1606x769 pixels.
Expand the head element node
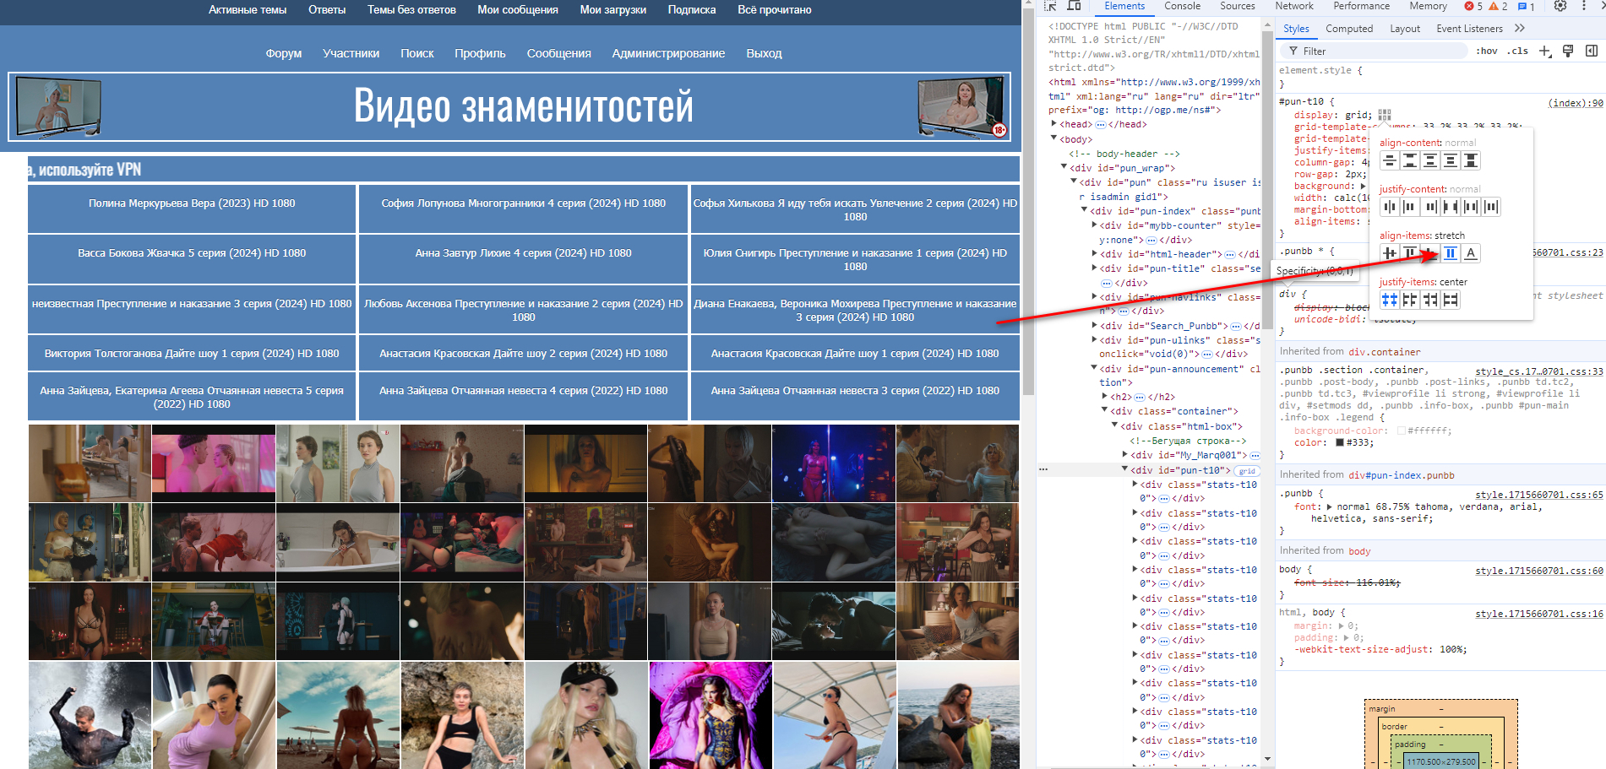pyautogui.click(x=1053, y=124)
